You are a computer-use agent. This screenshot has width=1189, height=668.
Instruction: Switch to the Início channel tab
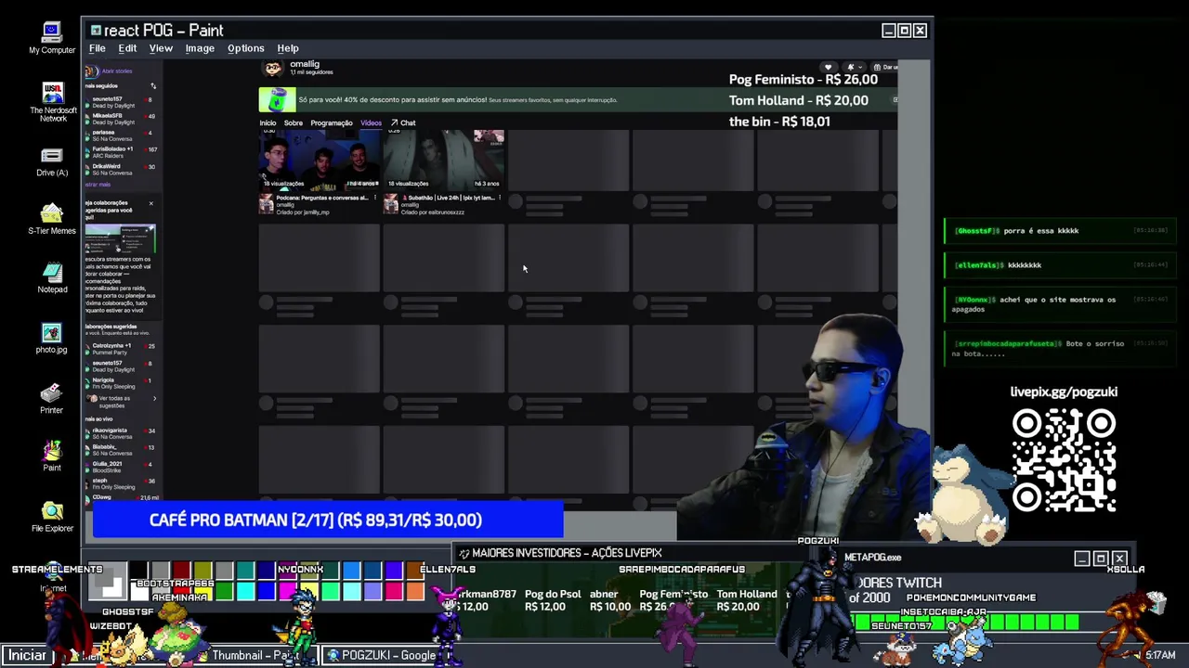point(268,123)
